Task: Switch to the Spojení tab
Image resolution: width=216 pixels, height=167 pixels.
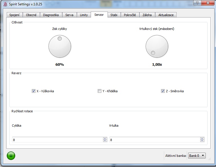Action: tap(14, 15)
